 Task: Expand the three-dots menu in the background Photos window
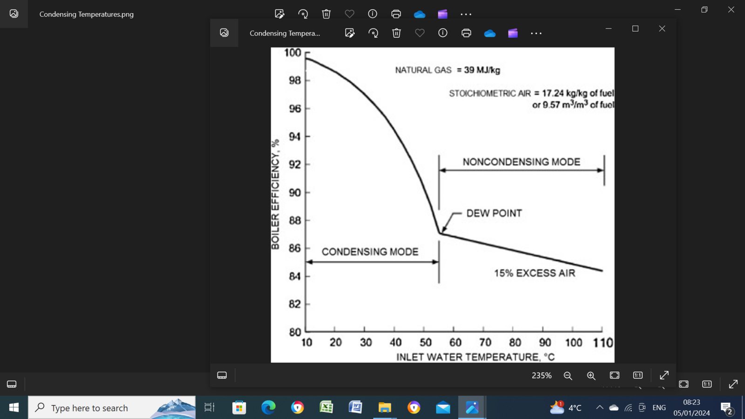pyautogui.click(x=466, y=14)
